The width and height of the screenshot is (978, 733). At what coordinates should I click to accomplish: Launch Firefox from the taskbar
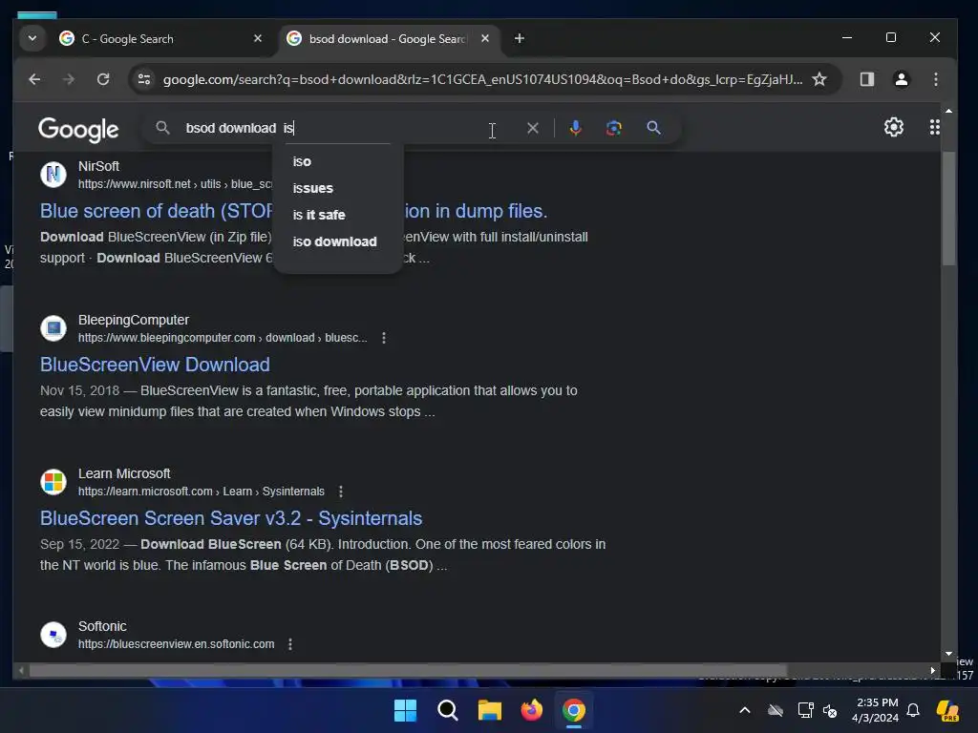coord(531,710)
